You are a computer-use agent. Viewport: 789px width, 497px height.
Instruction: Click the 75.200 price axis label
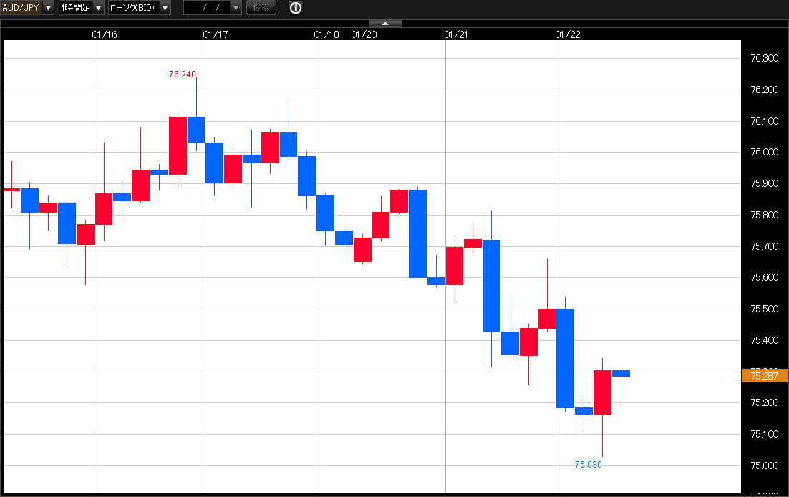point(765,403)
